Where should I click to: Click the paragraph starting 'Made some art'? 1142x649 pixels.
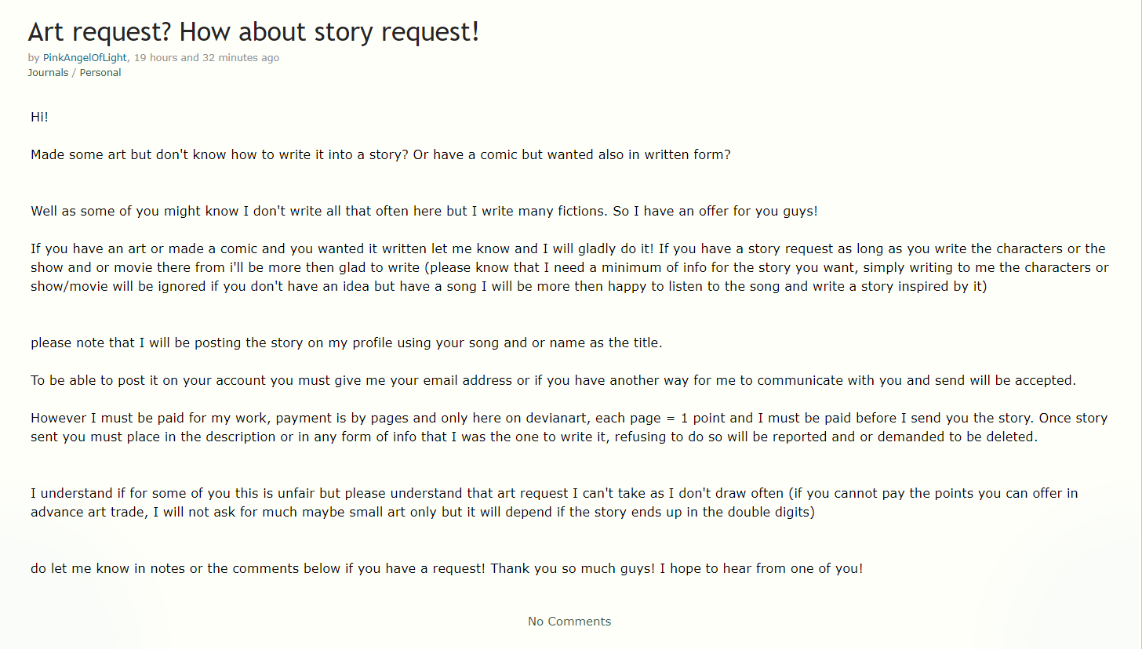point(380,154)
